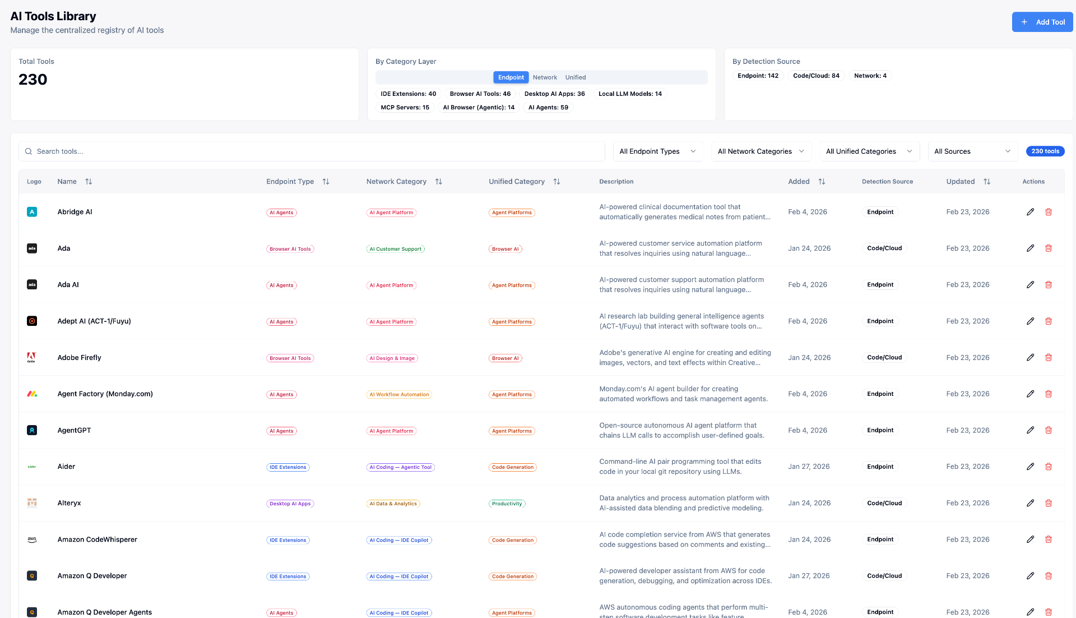
Task: Delete the Amazon Q Developer tool
Action: pos(1049,576)
